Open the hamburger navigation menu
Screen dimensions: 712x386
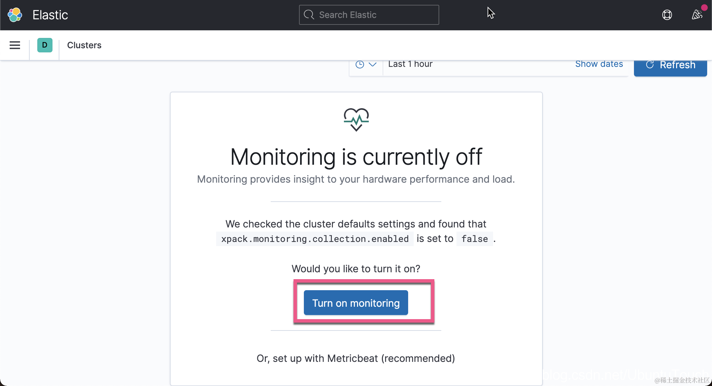coord(15,45)
